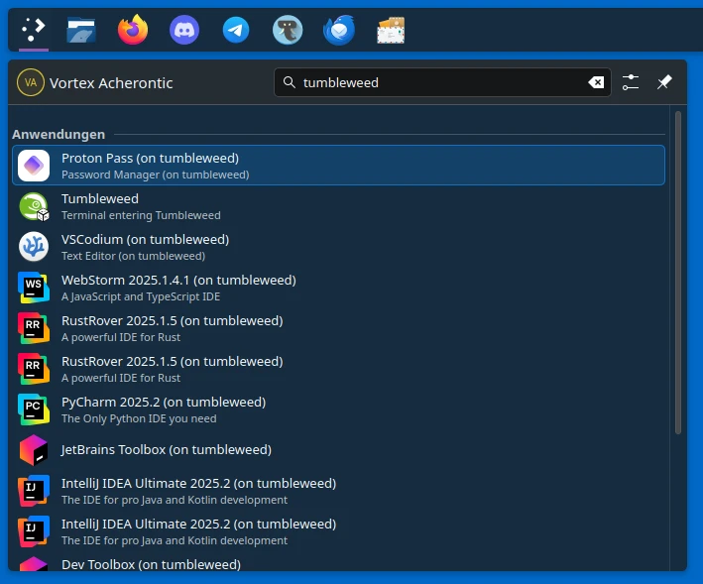Click the second RustRover RR icon
Viewport: 703px width, 584px height.
click(x=34, y=369)
